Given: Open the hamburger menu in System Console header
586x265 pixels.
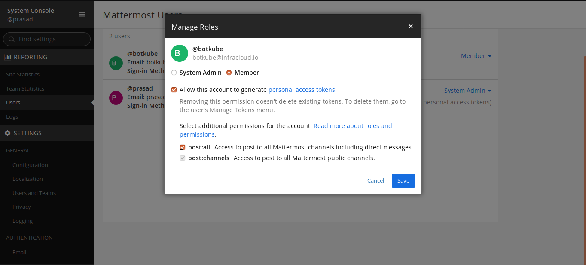Looking at the screenshot, I should [x=82, y=15].
